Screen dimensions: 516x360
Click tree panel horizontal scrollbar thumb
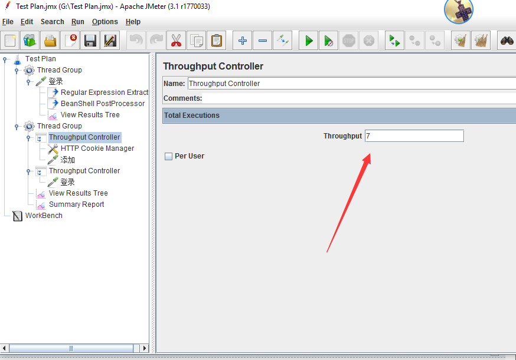click(71, 348)
